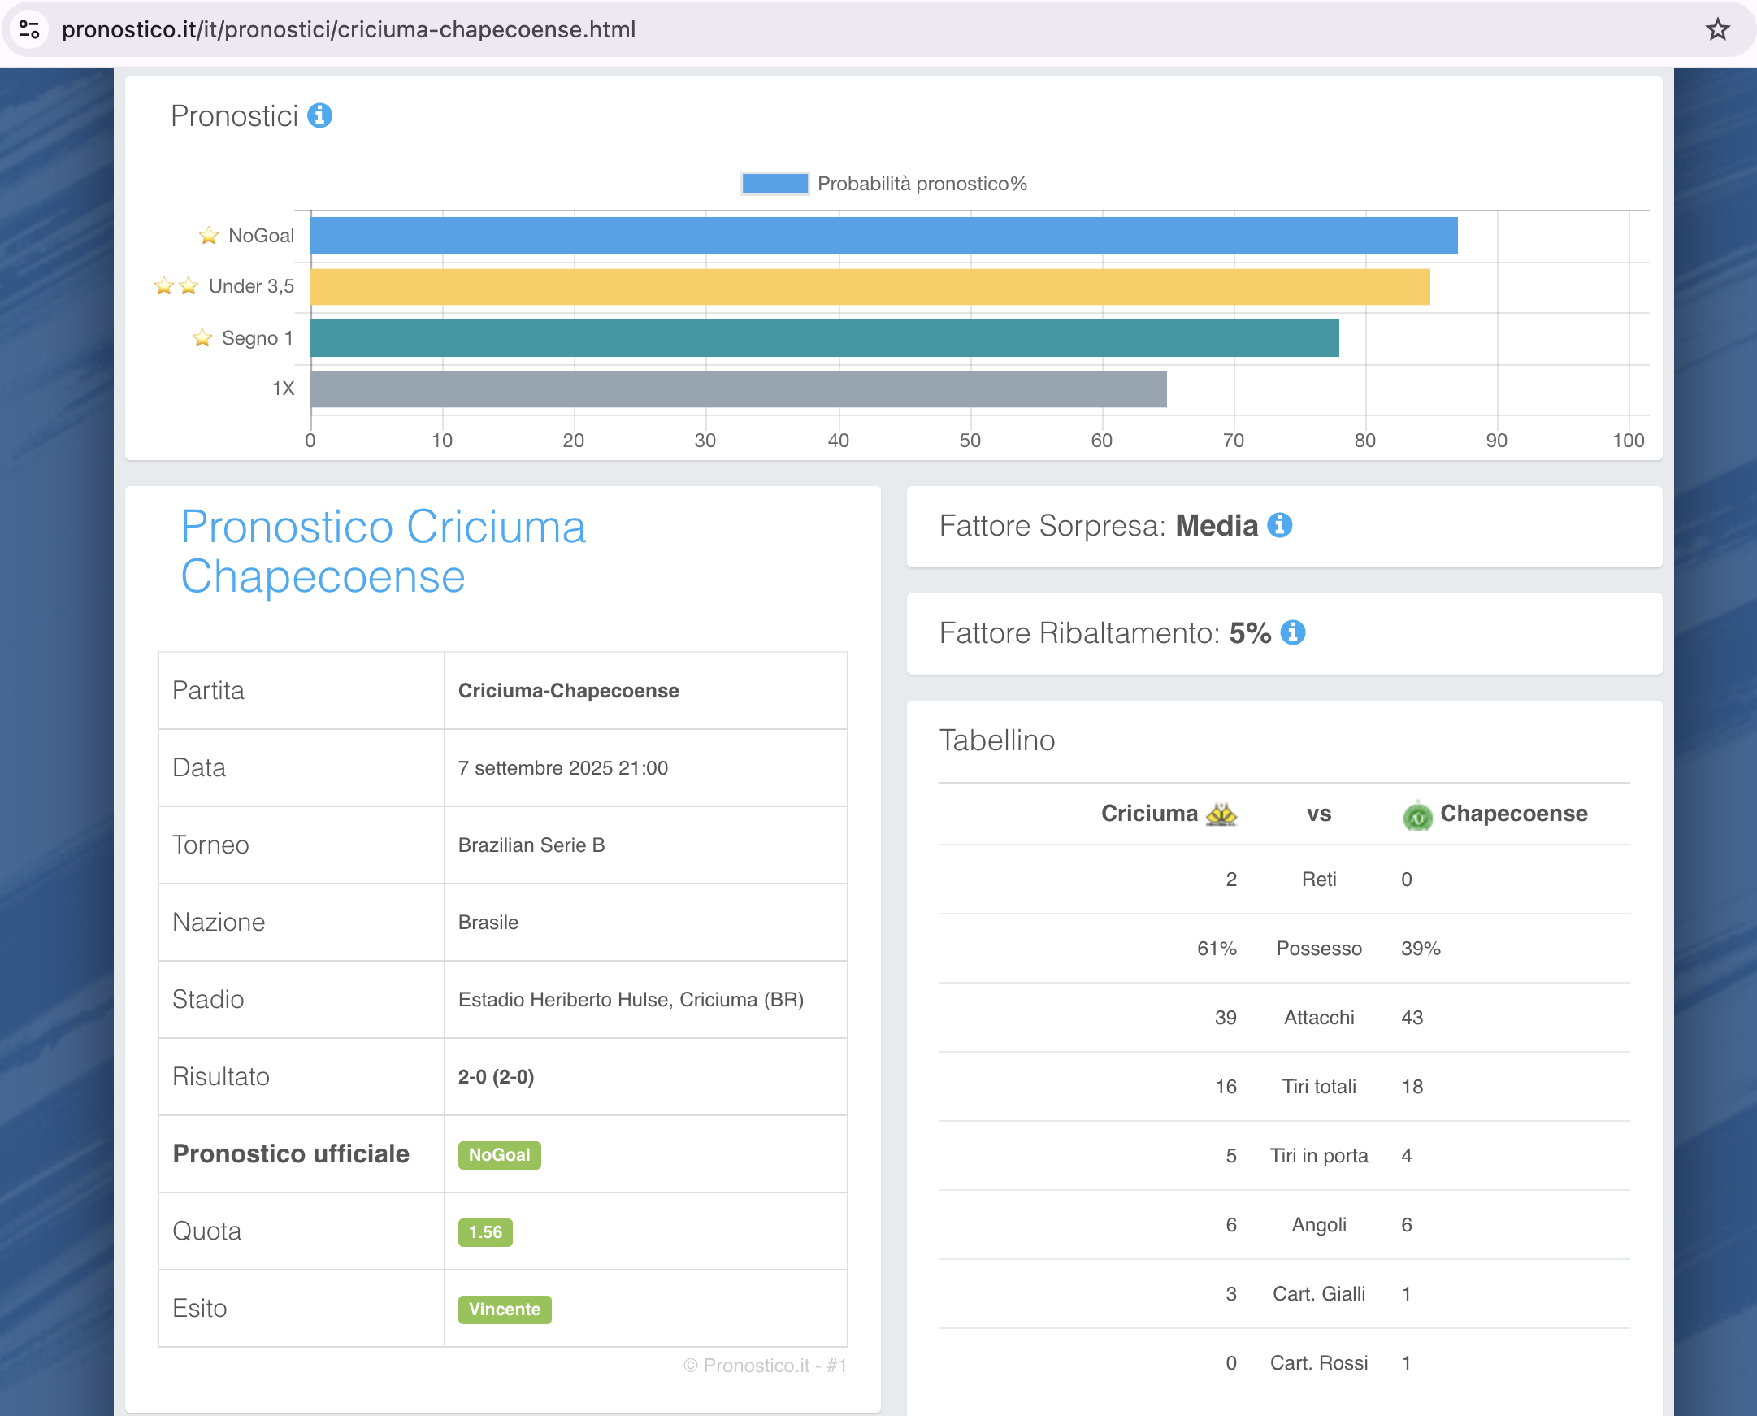1757x1416 pixels.
Task: Open the info icon next to Pronostici
Action: (x=319, y=115)
